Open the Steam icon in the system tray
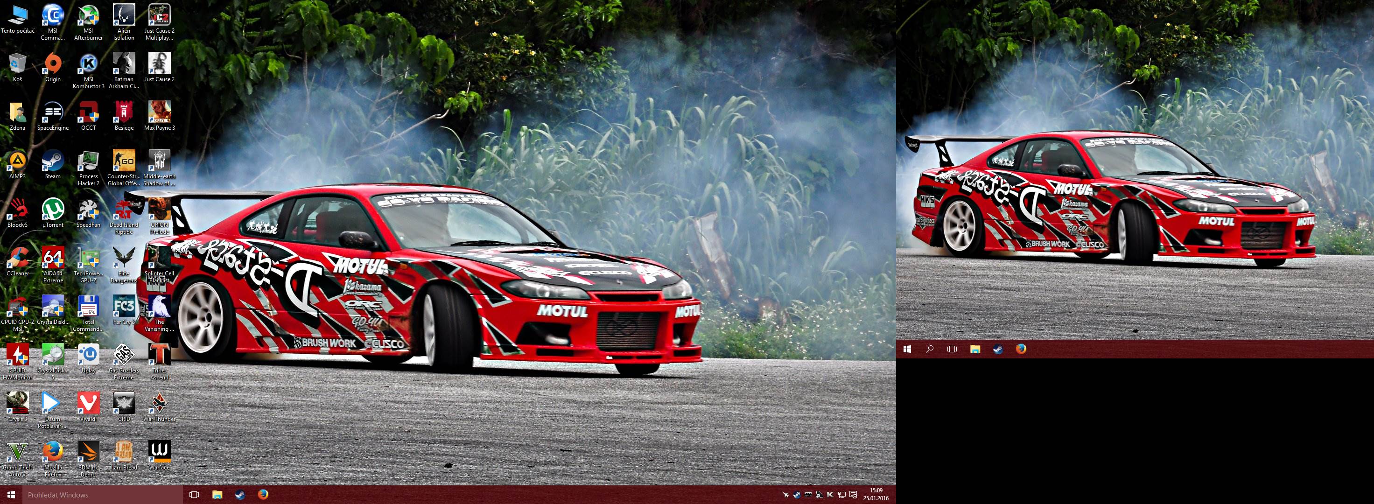Image resolution: width=1374 pixels, height=504 pixels. pyautogui.click(x=796, y=495)
